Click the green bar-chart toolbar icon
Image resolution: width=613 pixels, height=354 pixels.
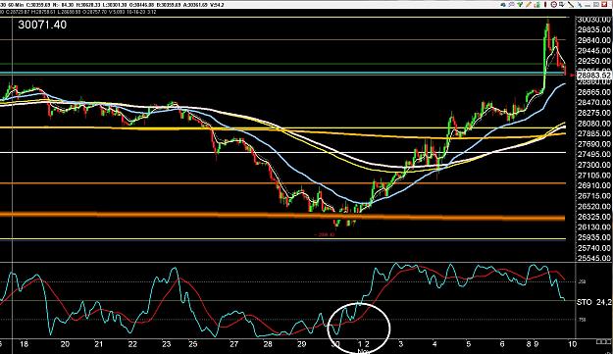point(537,5)
